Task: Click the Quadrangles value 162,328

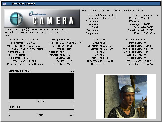Action: pyautogui.click(x=108, y=61)
